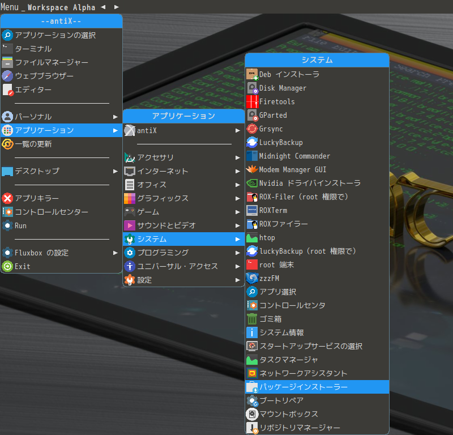Click the Workspace Alpha label
The image size is (453, 435).
pos(61,7)
